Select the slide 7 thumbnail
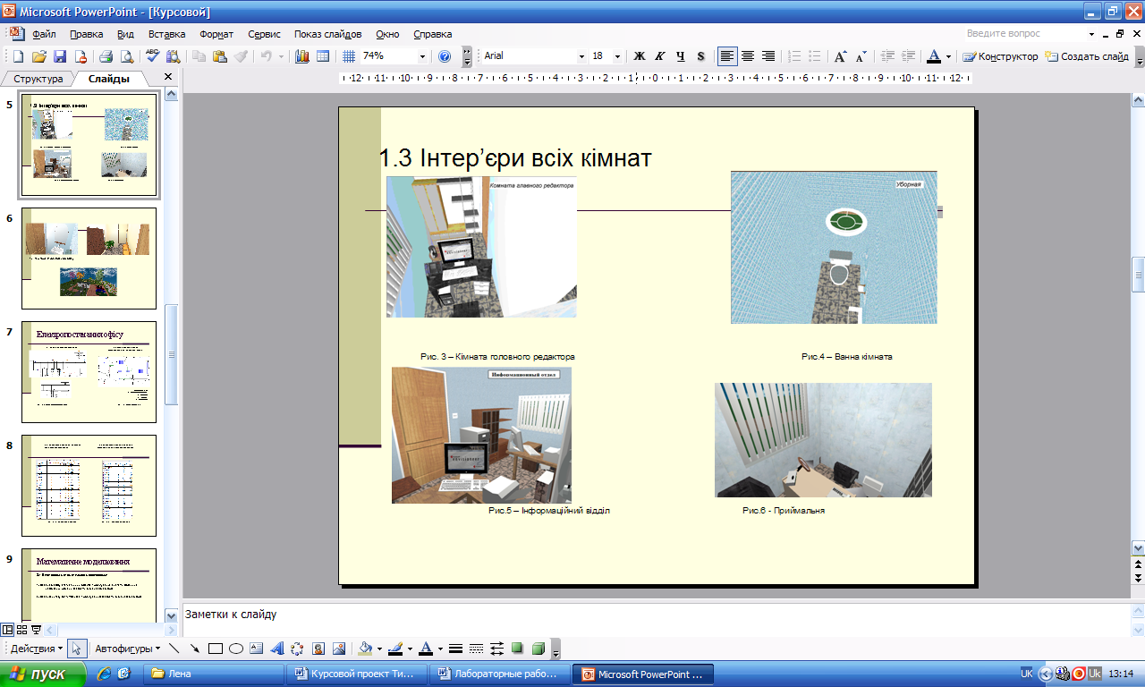The image size is (1145, 687). point(89,371)
